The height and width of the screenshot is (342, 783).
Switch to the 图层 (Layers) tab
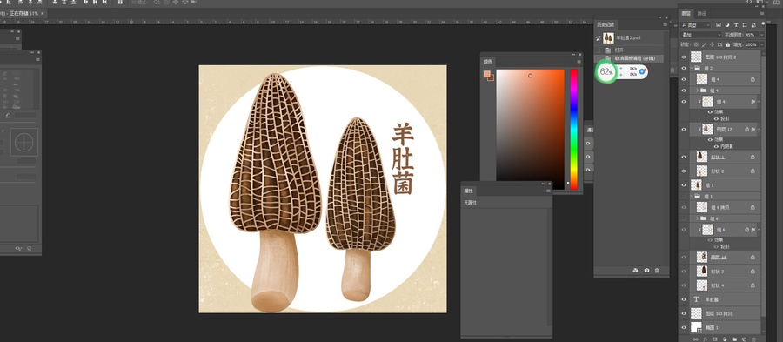[x=686, y=13]
